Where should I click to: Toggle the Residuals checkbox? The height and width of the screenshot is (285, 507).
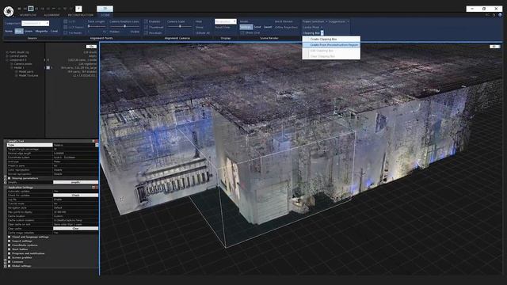[x=146, y=32]
